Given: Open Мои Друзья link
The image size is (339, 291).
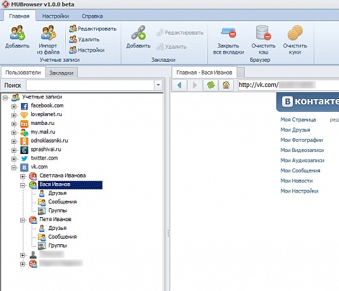Looking at the screenshot, I should pos(295,130).
